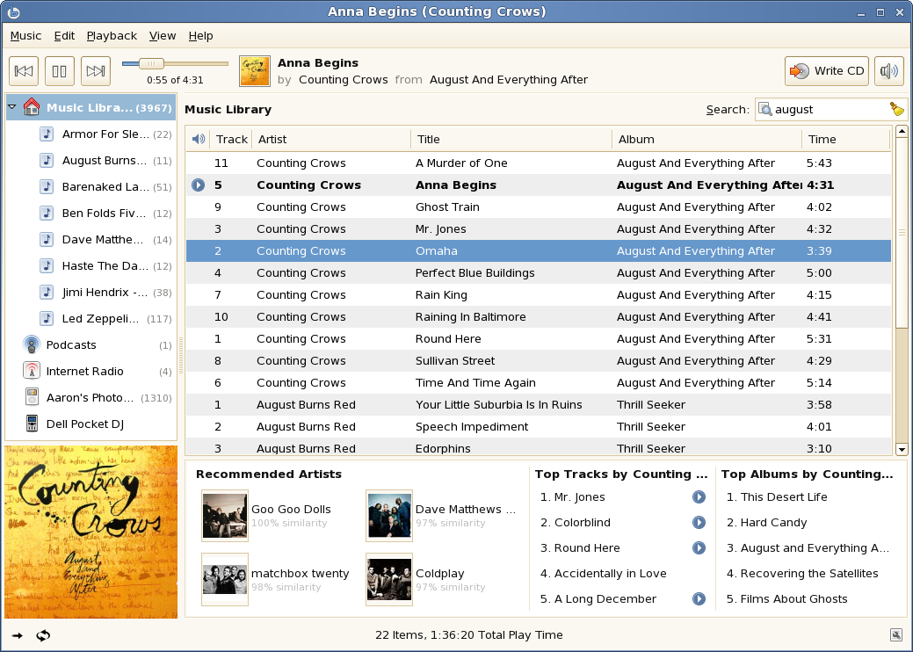The width and height of the screenshot is (913, 652).
Task: Open the volume control speaker icon
Action: (889, 71)
